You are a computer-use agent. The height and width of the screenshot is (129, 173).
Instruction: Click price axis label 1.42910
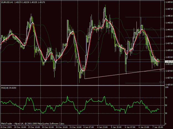pyautogui.click(x=169, y=71)
